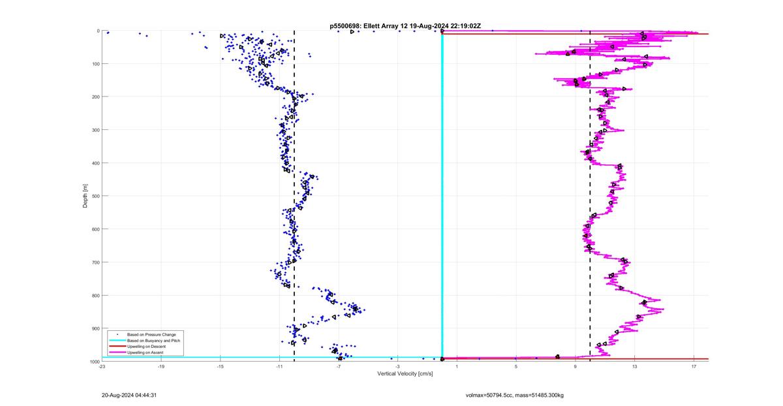Click legend entry 'Upwelling on Ascent'

click(144, 352)
